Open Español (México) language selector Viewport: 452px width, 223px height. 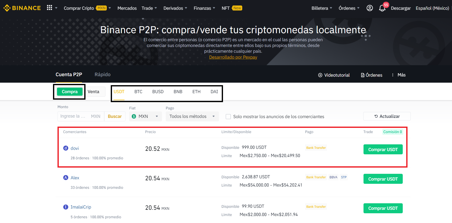(432, 8)
